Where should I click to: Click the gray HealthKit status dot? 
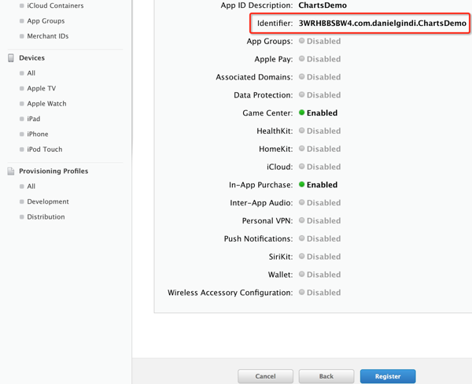(301, 131)
